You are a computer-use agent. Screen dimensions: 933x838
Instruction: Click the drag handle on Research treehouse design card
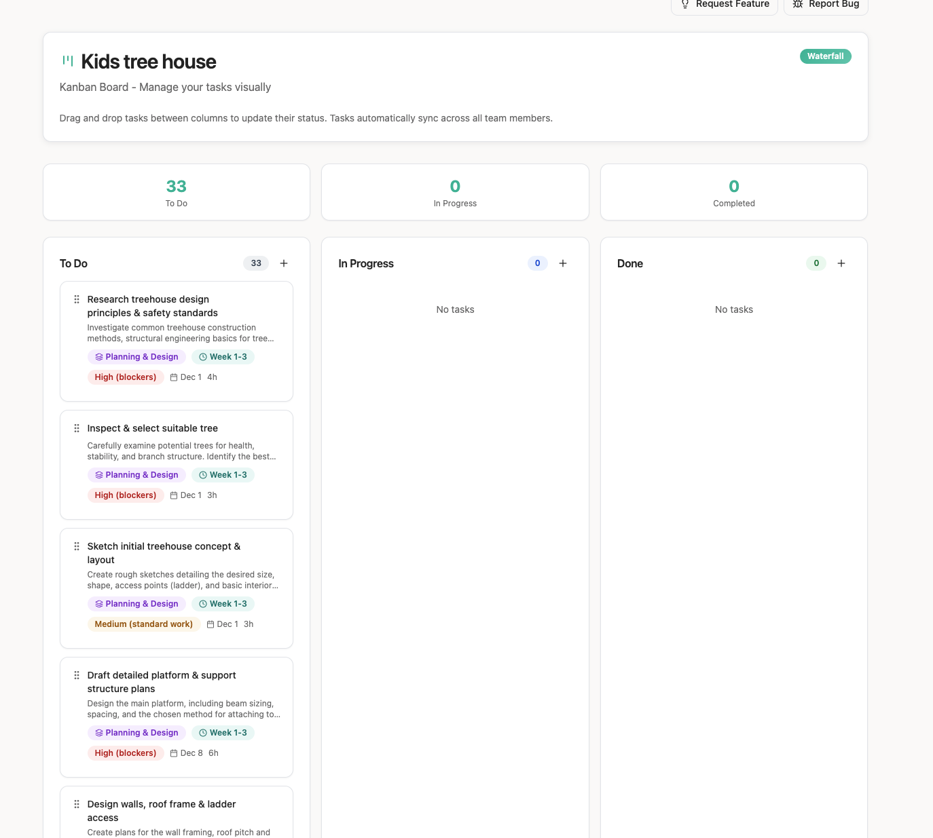[x=76, y=299]
